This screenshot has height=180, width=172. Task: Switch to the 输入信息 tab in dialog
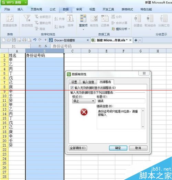click(88, 82)
